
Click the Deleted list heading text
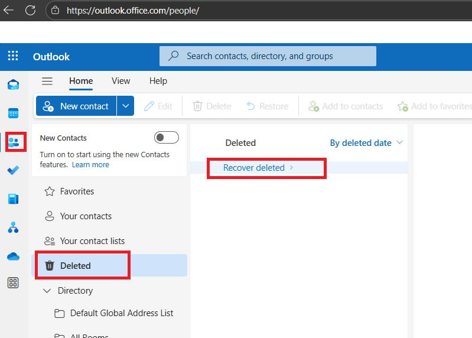240,142
